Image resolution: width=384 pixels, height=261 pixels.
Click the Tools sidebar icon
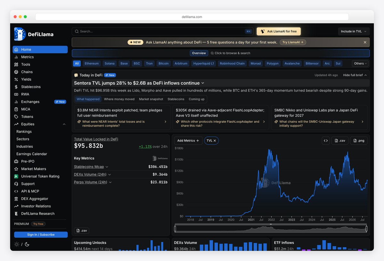[x=16, y=64]
